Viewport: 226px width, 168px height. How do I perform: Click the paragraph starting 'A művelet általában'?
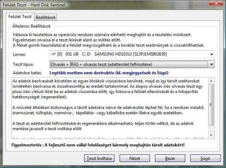108,110
